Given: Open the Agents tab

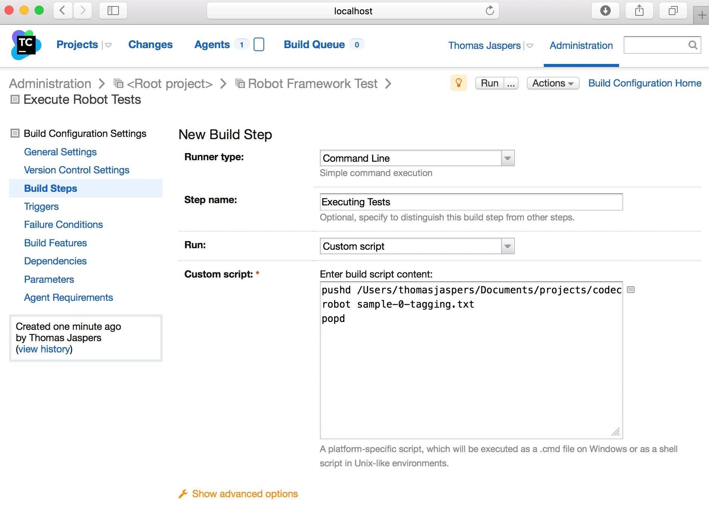Looking at the screenshot, I should click(212, 44).
